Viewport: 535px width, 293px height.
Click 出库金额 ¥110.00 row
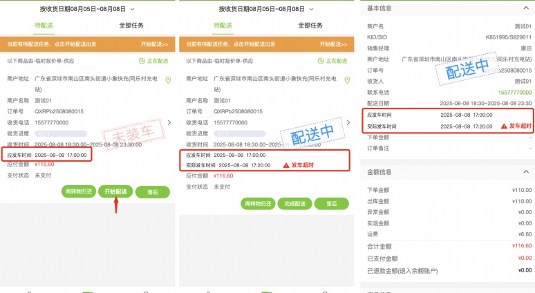449,201
